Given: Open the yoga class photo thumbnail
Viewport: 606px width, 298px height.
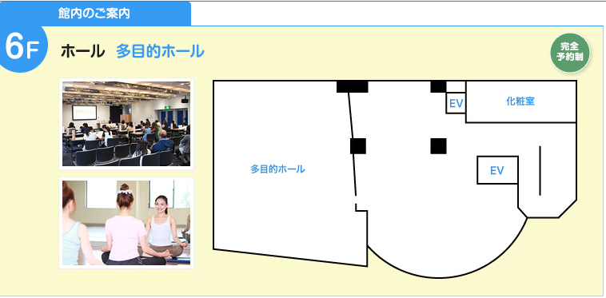Looking at the screenshot, I should pyautogui.click(x=126, y=223).
